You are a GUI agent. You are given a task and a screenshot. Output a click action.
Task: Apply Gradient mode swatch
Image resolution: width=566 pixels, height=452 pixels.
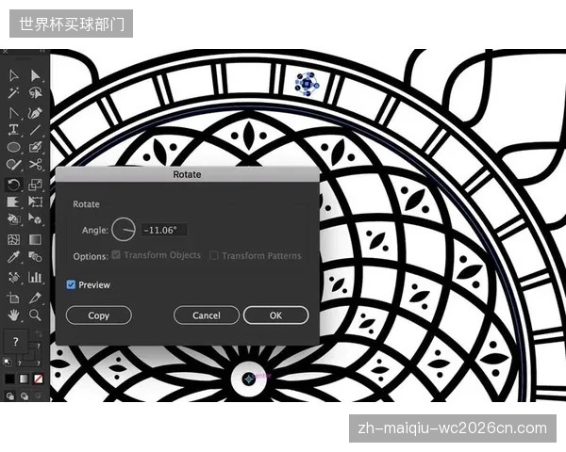click(24, 379)
